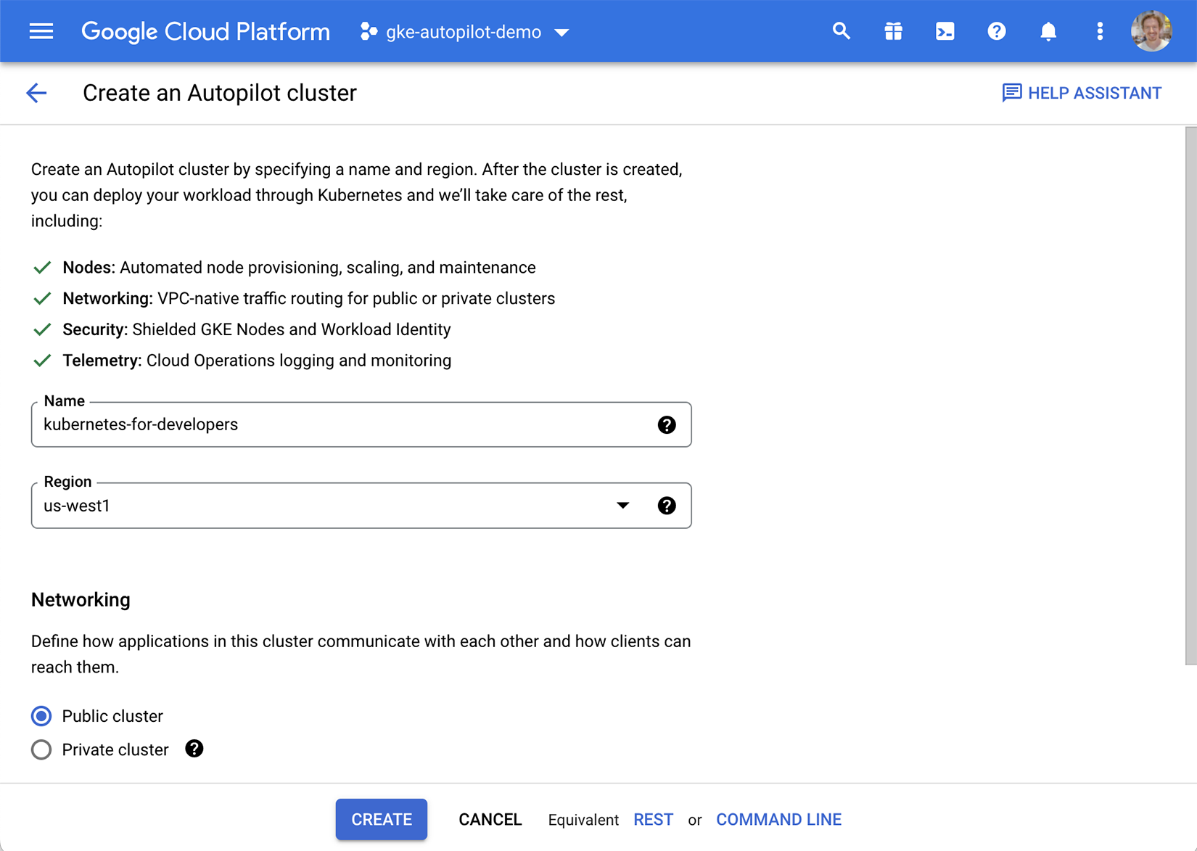The height and width of the screenshot is (851, 1197).
Task: Click the user profile avatar
Action: tap(1151, 31)
